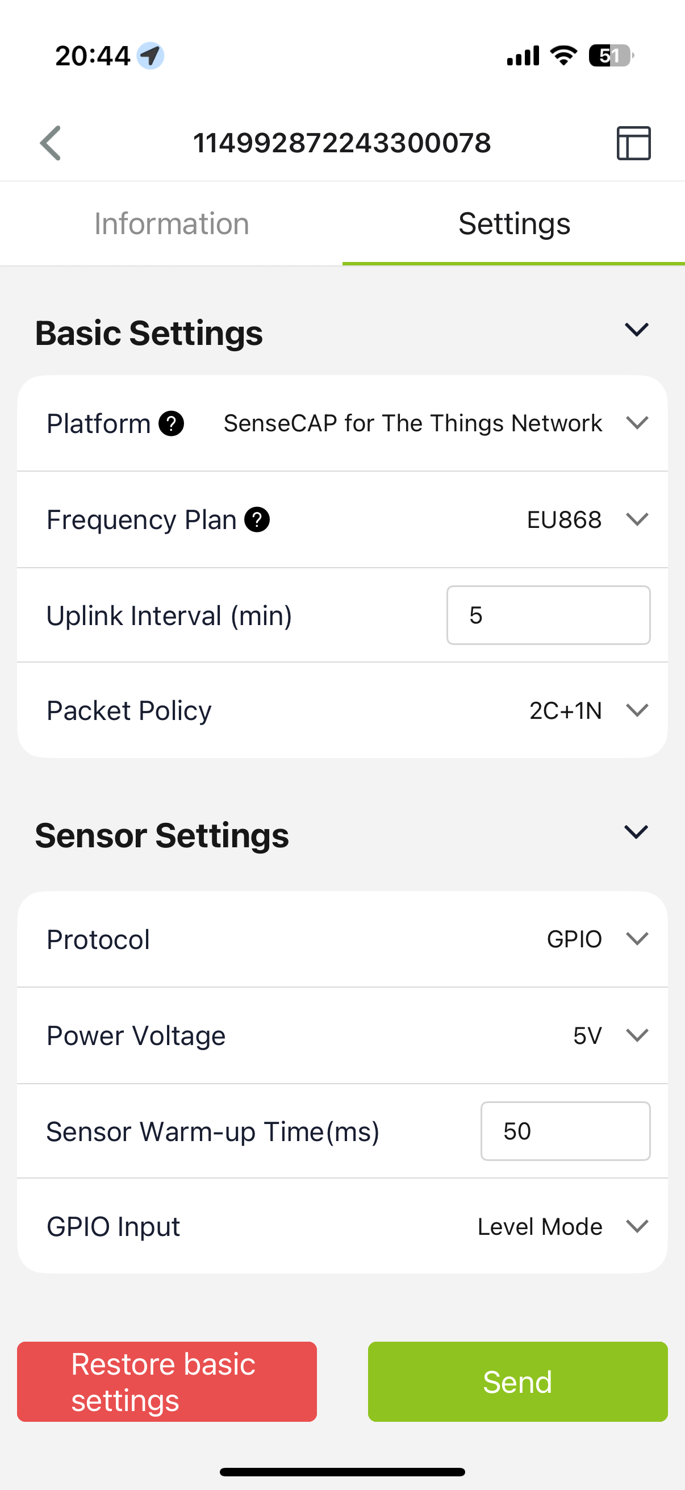Collapse the Sensor Settings section
This screenshot has width=685, height=1490.
pos(637,832)
